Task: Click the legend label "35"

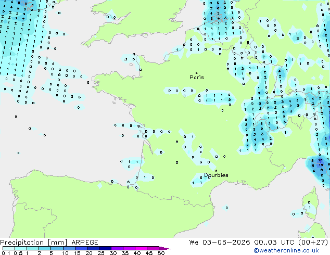Action: pyautogui.click(x=125, y=253)
